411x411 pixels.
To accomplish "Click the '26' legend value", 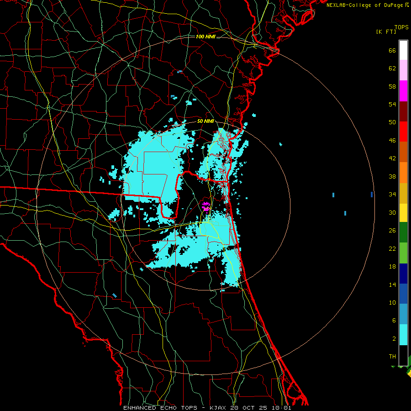I will click(392, 231).
